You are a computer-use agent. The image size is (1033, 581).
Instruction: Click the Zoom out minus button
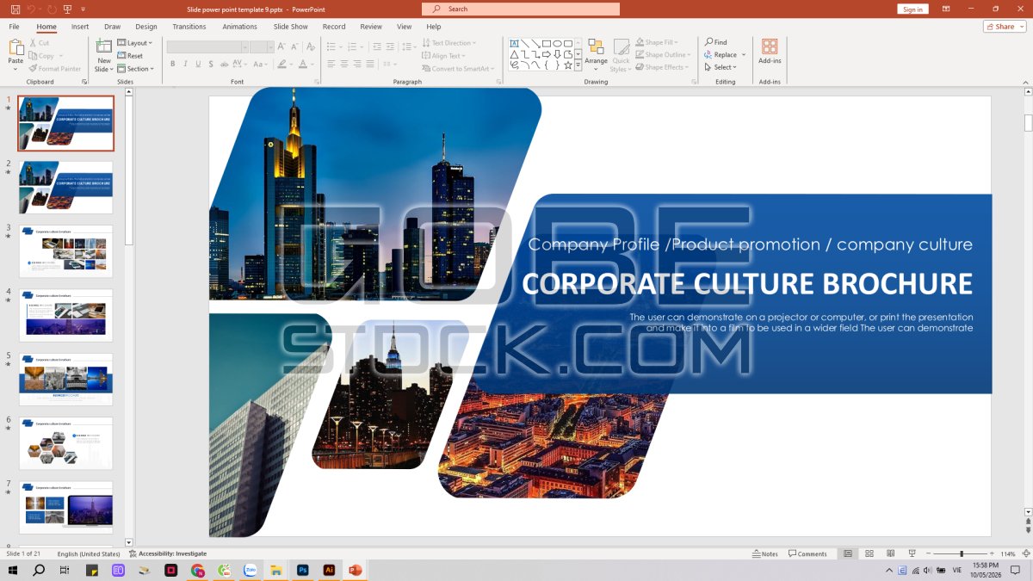(928, 553)
